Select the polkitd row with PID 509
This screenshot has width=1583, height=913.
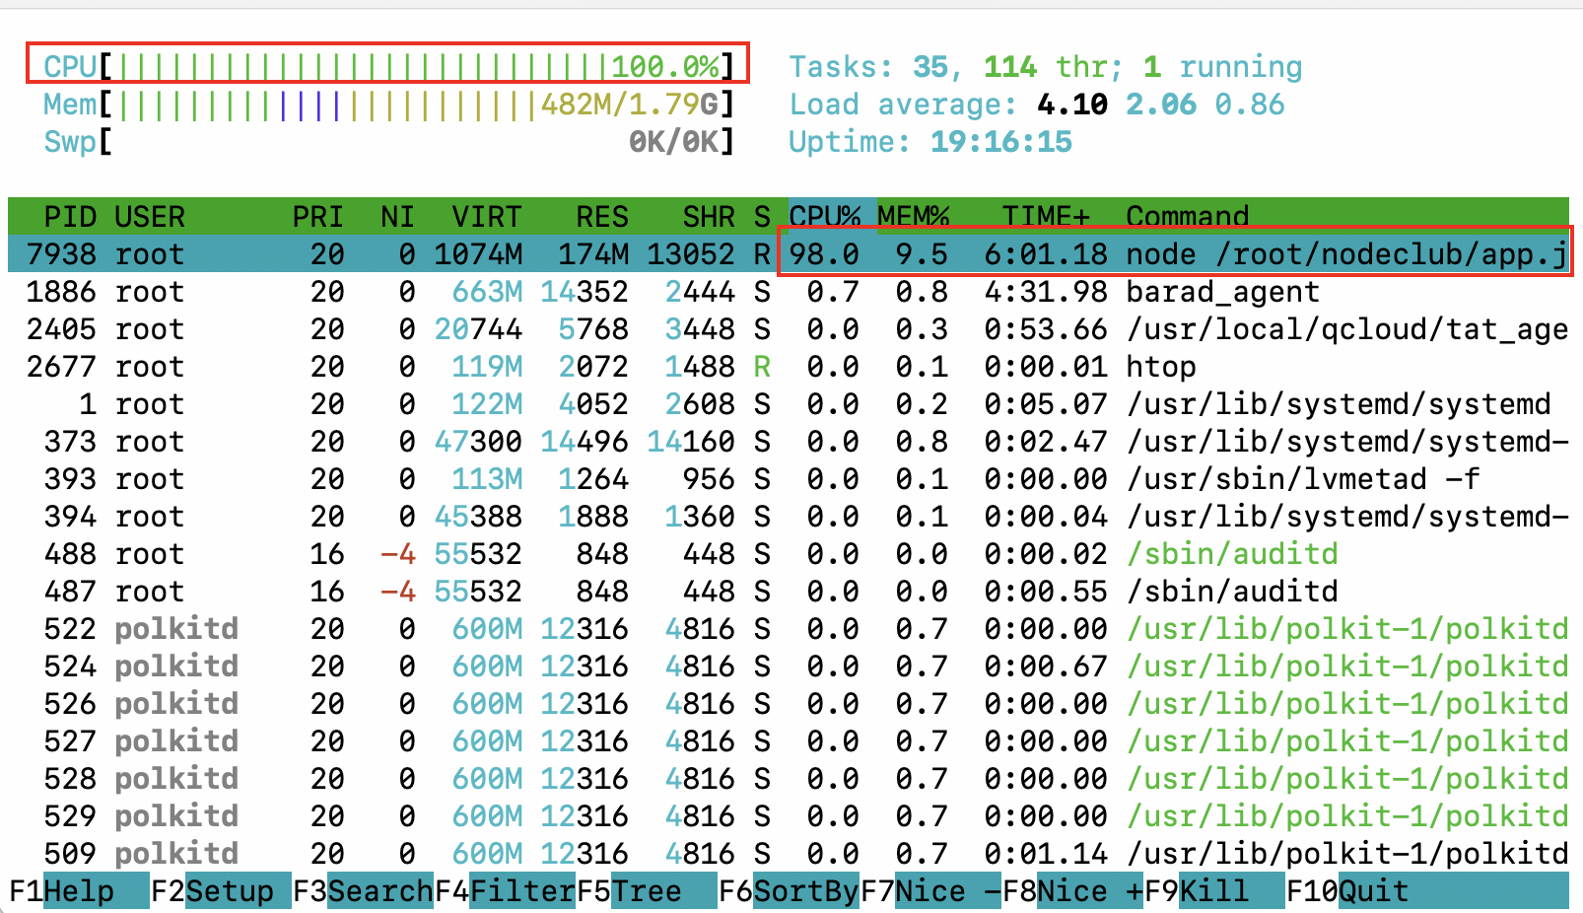[x=789, y=853]
